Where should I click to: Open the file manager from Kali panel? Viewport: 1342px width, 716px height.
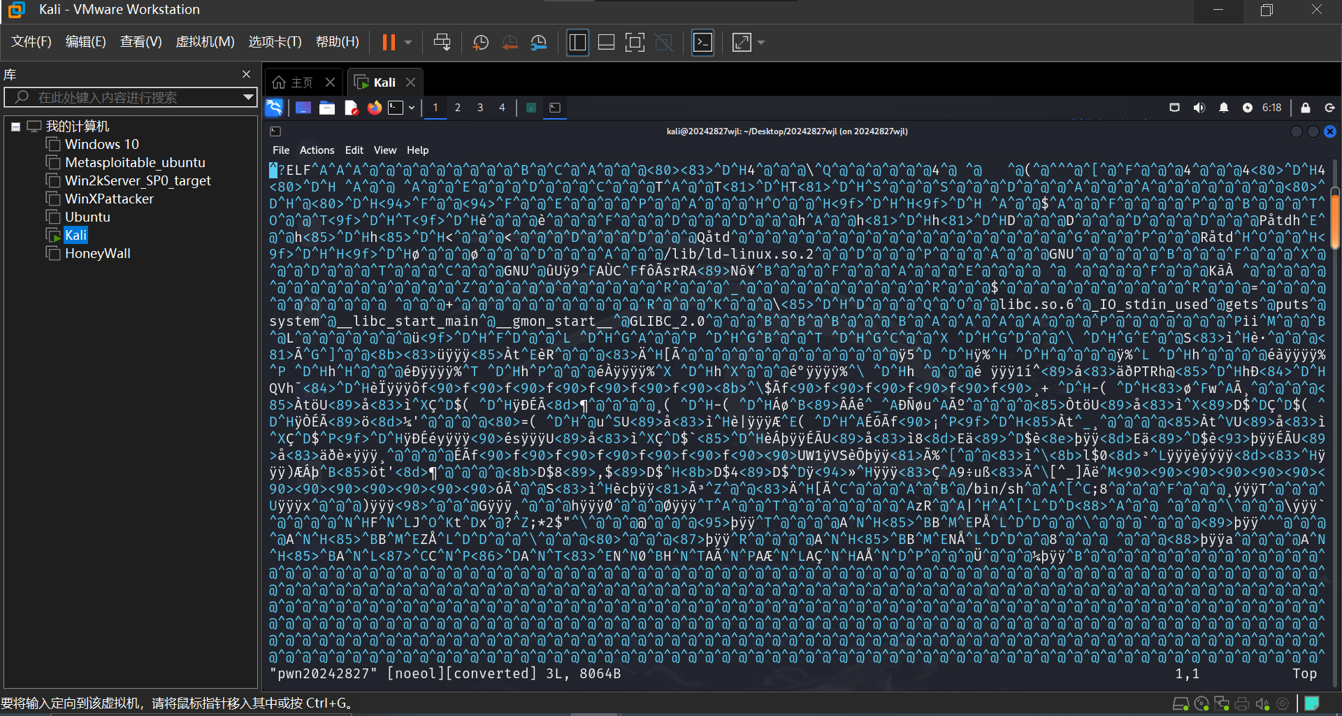pos(327,108)
